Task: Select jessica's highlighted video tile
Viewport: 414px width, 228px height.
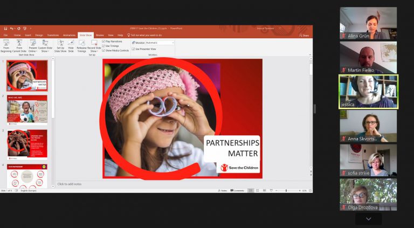Action: tap(368, 92)
